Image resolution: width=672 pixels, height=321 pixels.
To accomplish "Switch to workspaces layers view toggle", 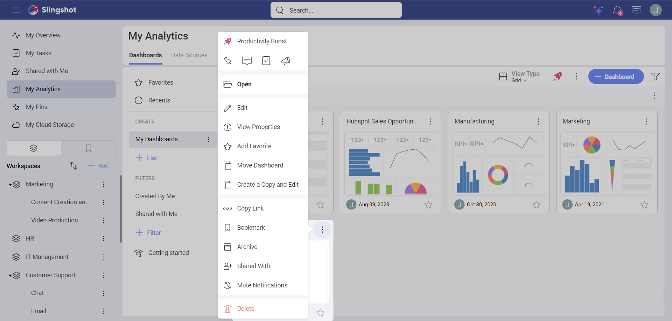I will click(x=34, y=148).
